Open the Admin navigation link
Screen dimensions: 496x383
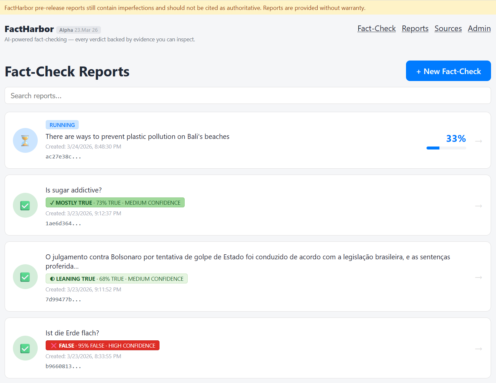pyautogui.click(x=479, y=29)
